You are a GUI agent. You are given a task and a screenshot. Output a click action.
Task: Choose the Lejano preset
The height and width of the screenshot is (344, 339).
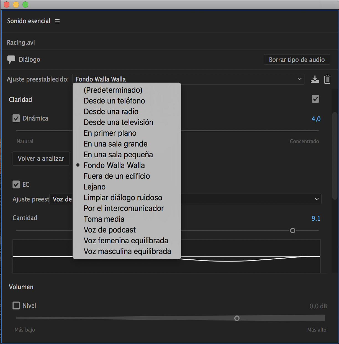127,187
